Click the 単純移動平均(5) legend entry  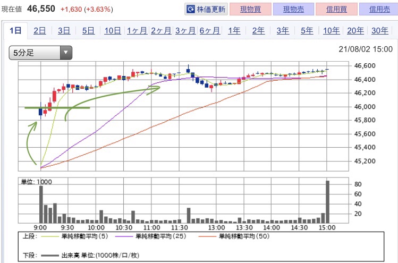coord(74,236)
